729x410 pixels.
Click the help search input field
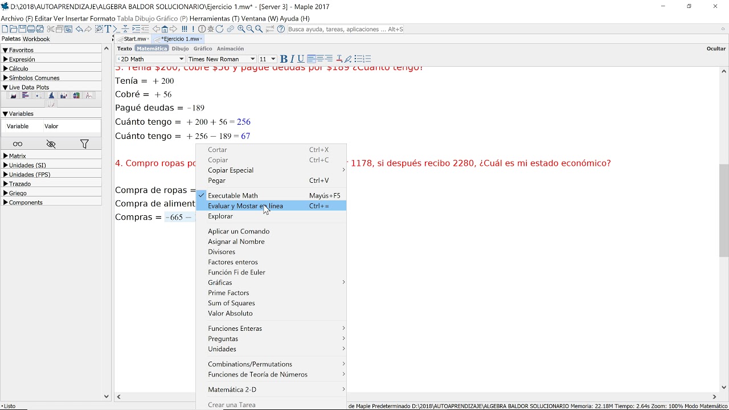(345, 29)
